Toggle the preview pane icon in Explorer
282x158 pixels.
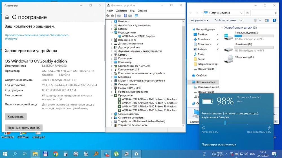pos(267,21)
